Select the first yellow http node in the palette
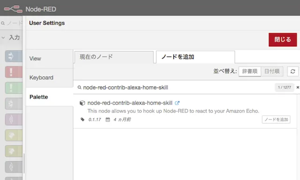Viewport: 300px width, 180px height. coord(14,135)
